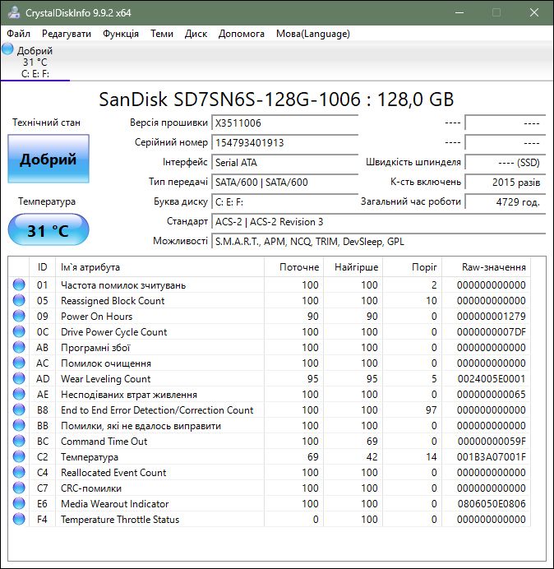Click status orb for Wear Leveling Count

(19, 378)
